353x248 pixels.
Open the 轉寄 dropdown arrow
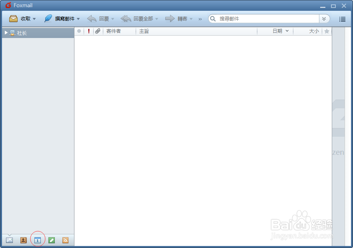[191, 19]
